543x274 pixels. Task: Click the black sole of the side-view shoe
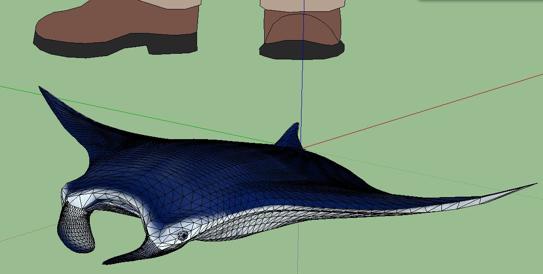coord(95,47)
